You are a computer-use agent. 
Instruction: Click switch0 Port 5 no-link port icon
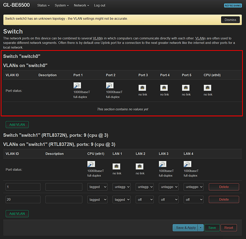pyautogui.click(x=186, y=88)
